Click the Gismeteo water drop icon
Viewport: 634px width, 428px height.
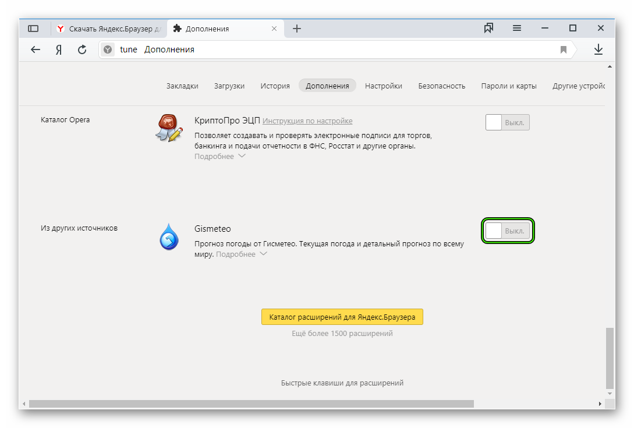(x=169, y=237)
